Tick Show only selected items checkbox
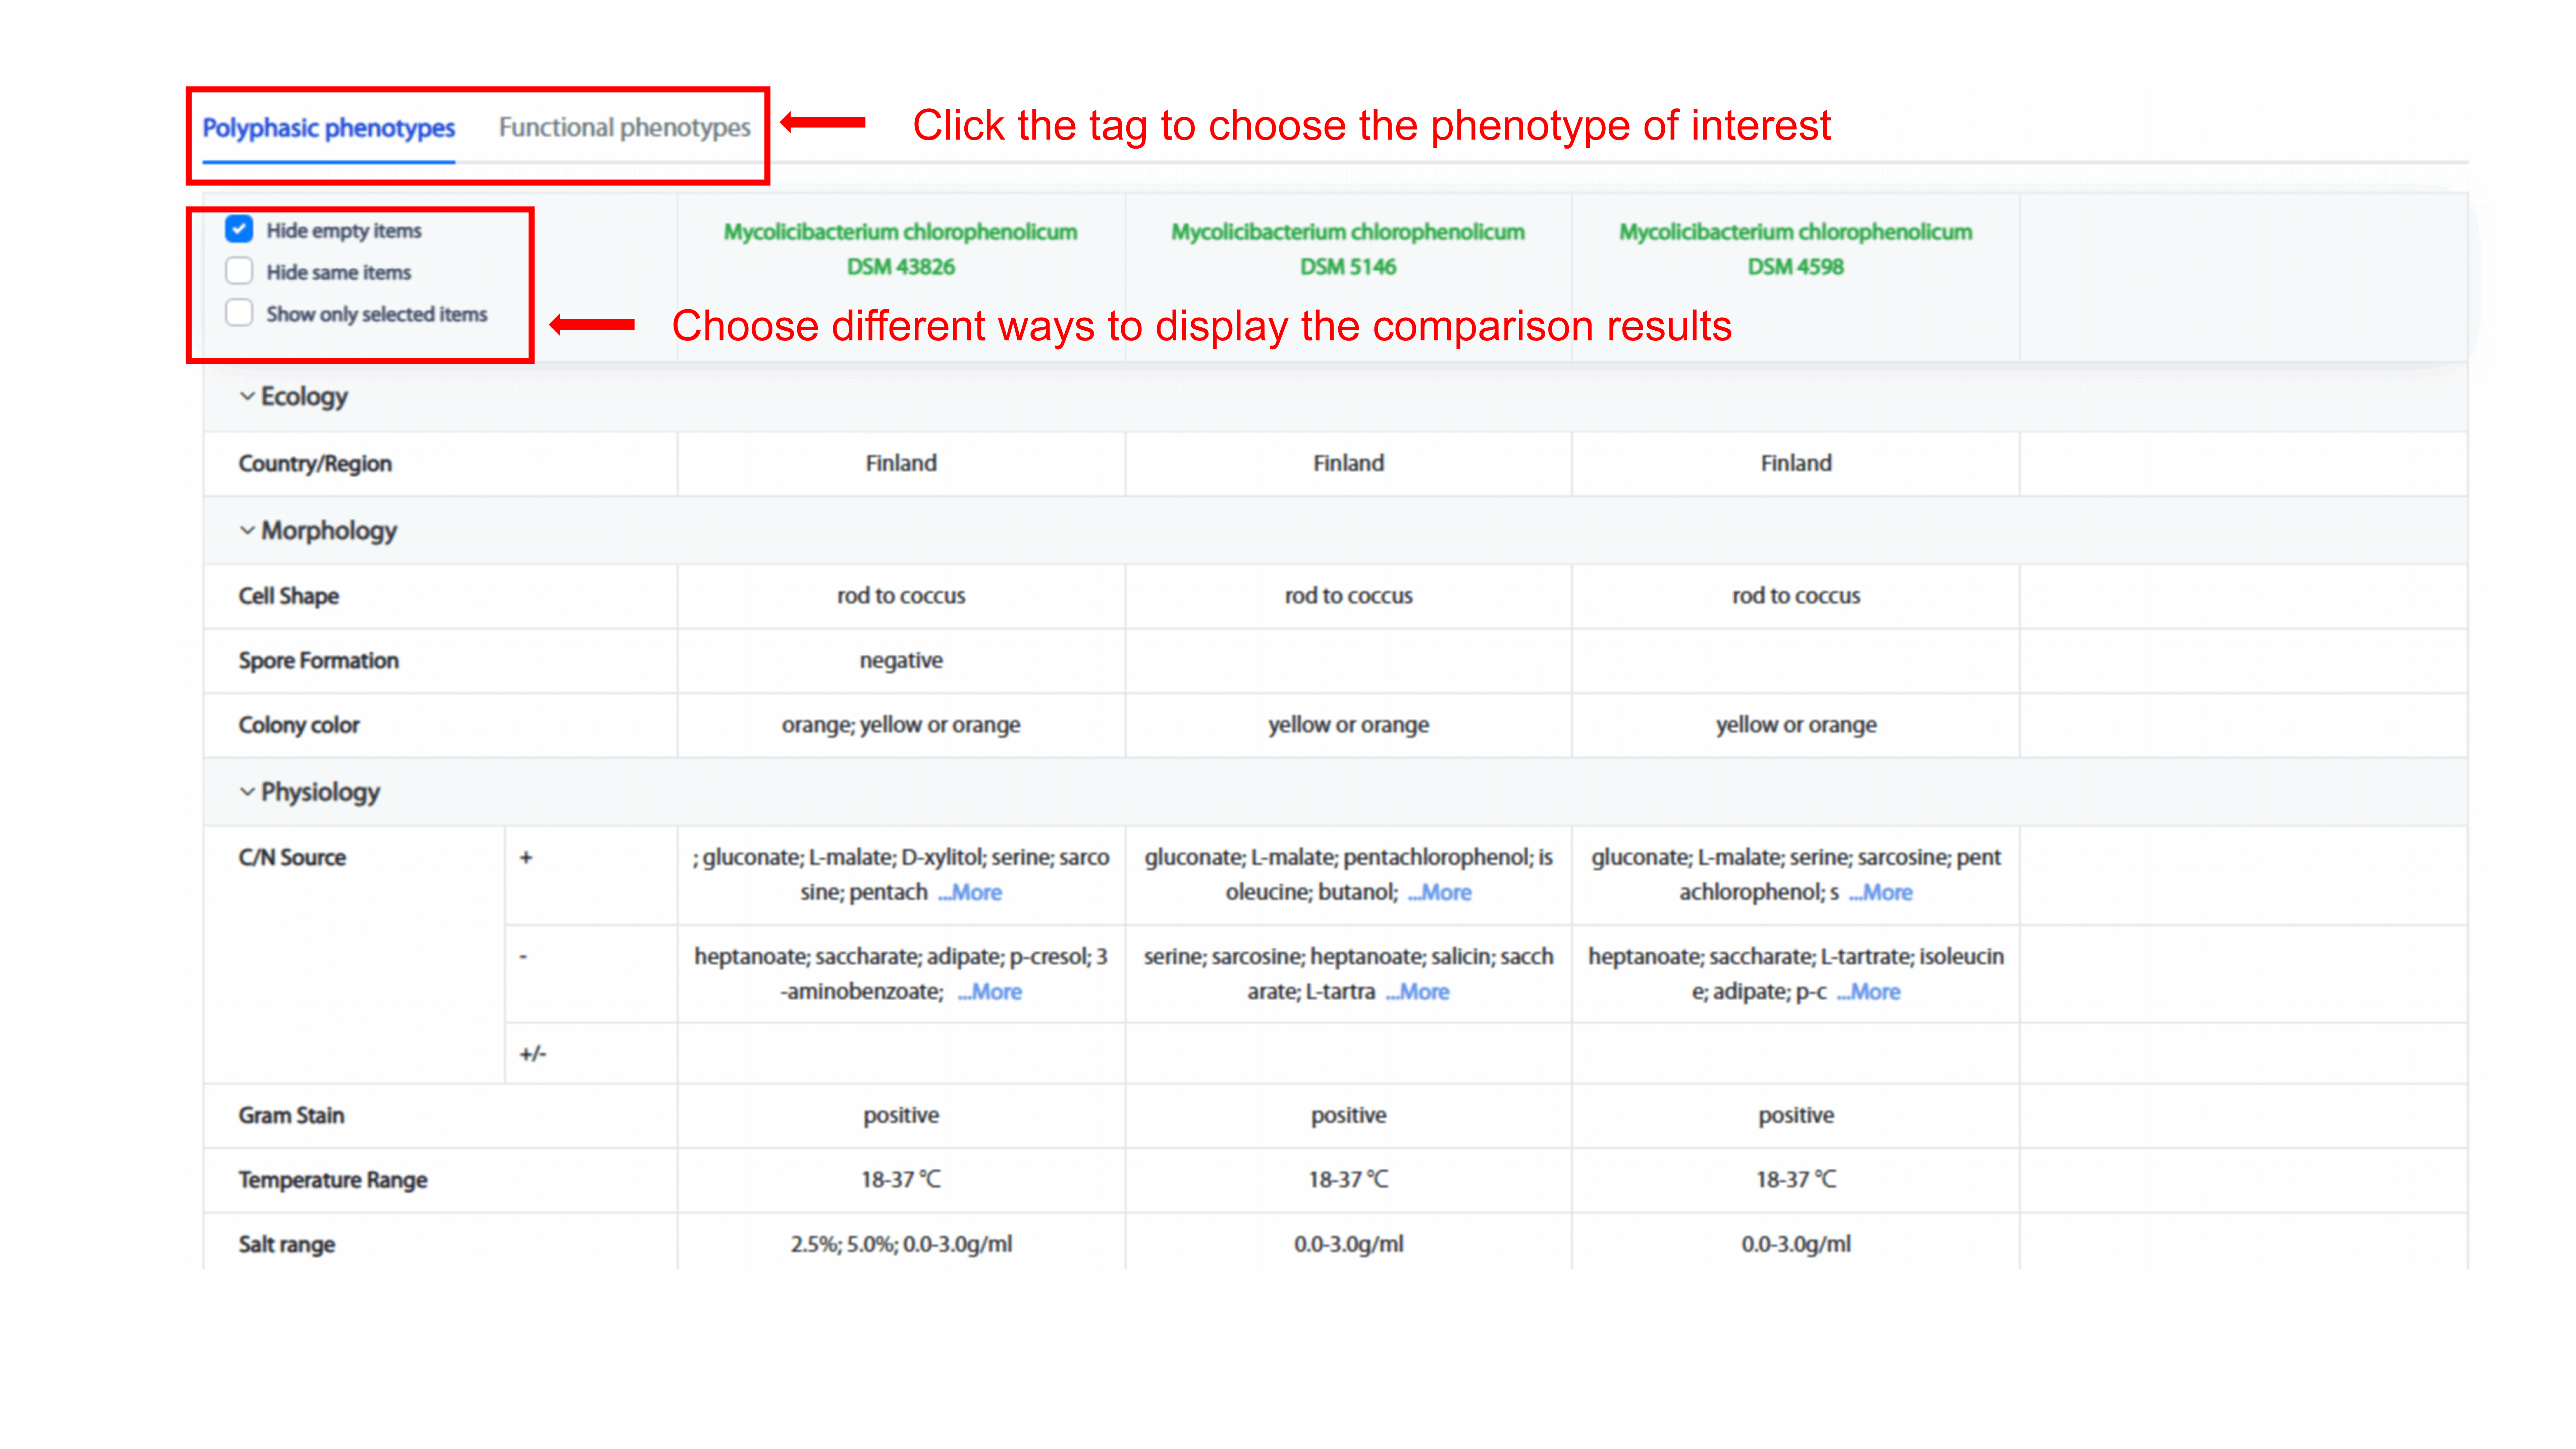 239,314
